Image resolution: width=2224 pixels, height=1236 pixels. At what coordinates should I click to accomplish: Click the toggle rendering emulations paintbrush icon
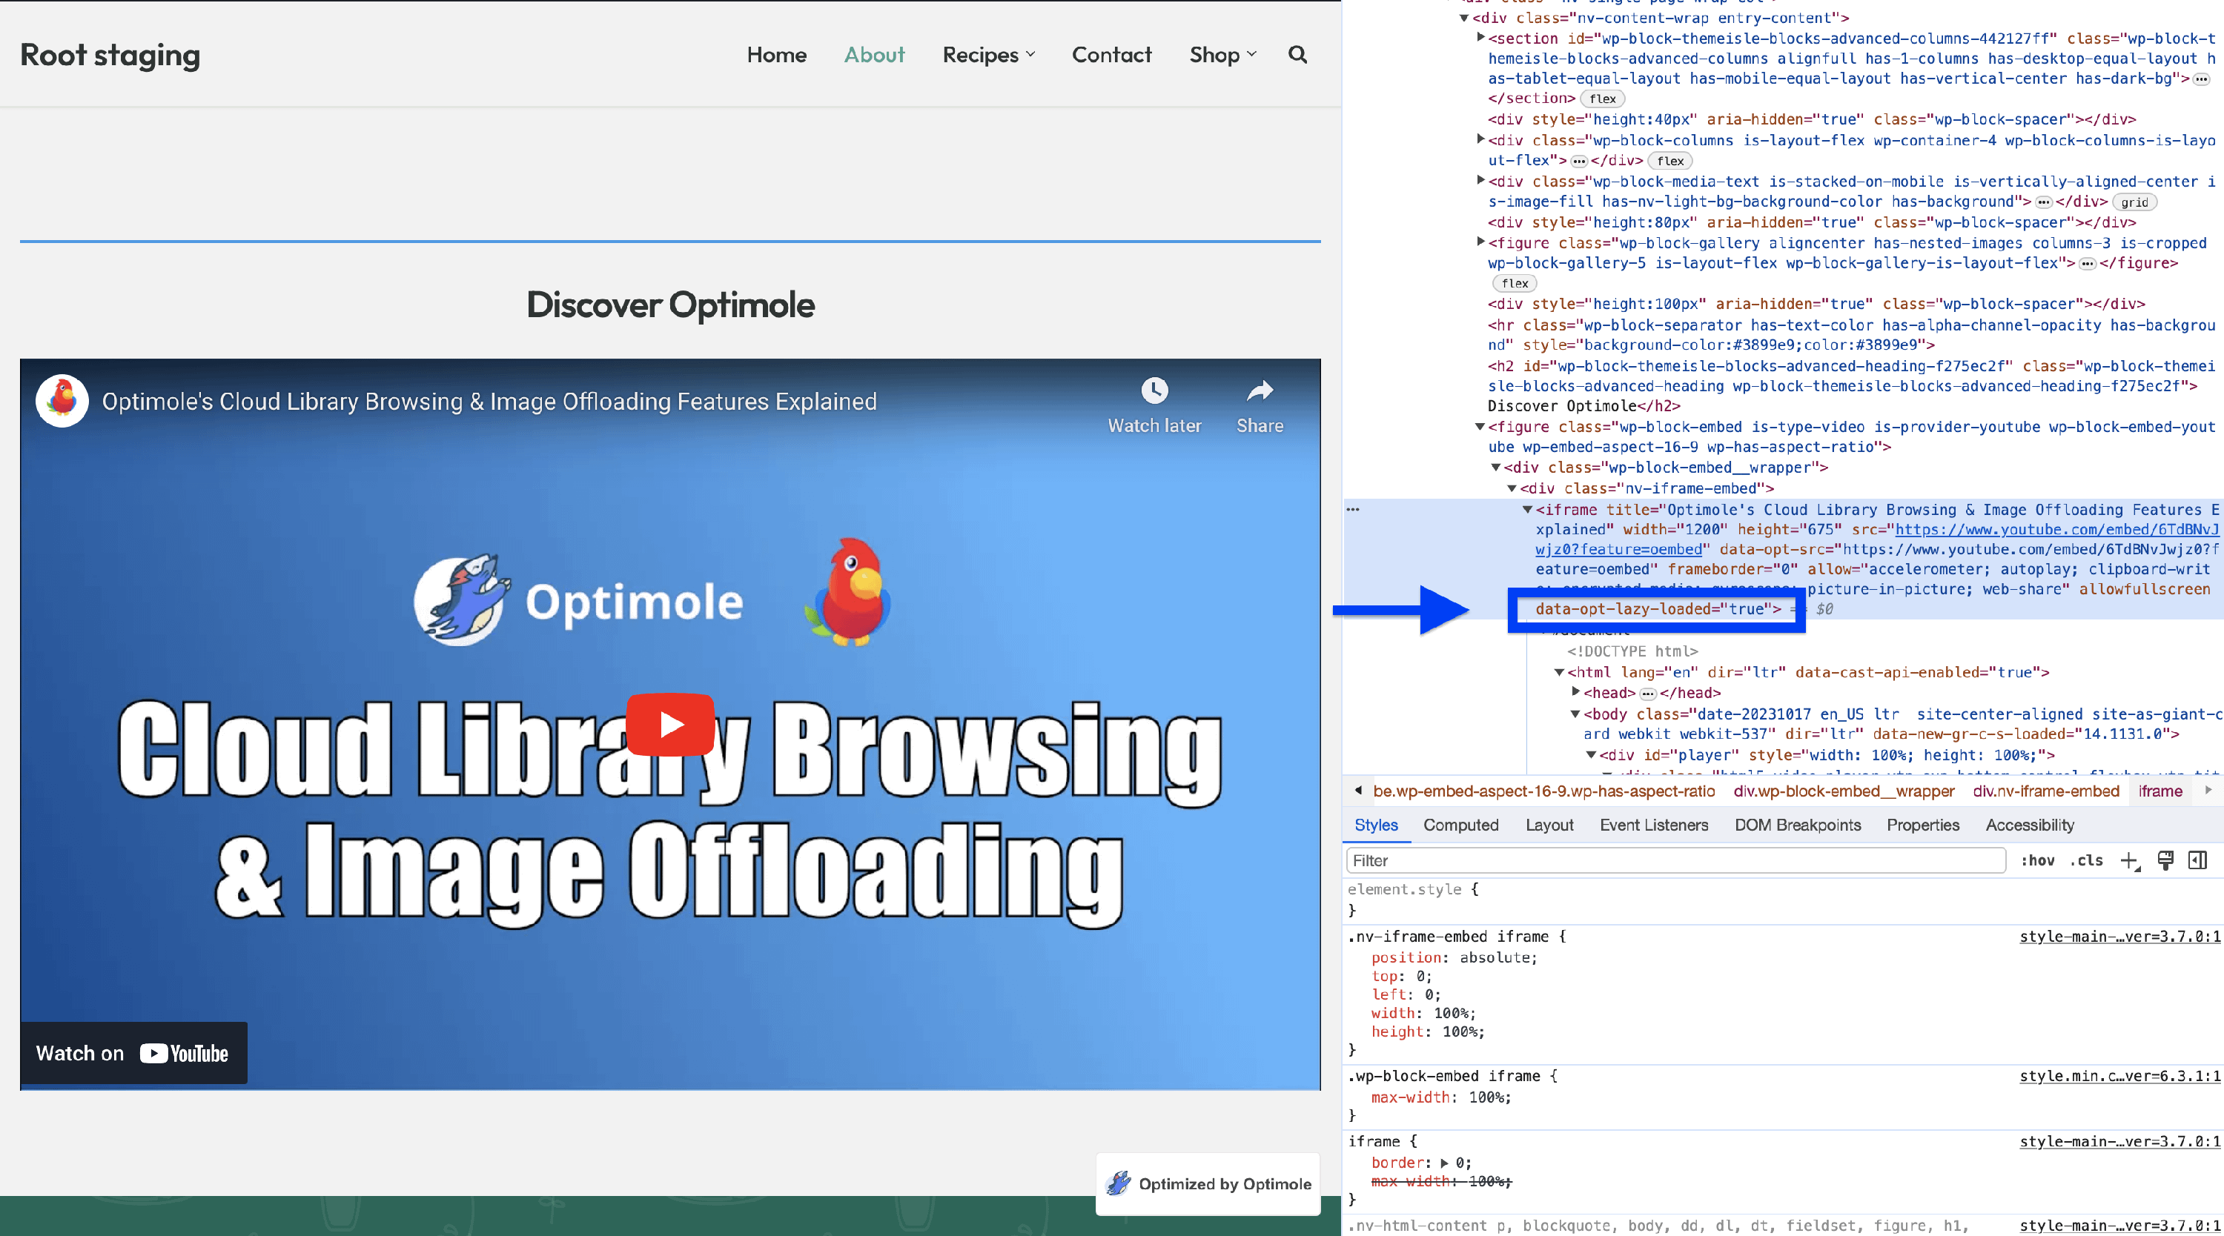[2165, 860]
